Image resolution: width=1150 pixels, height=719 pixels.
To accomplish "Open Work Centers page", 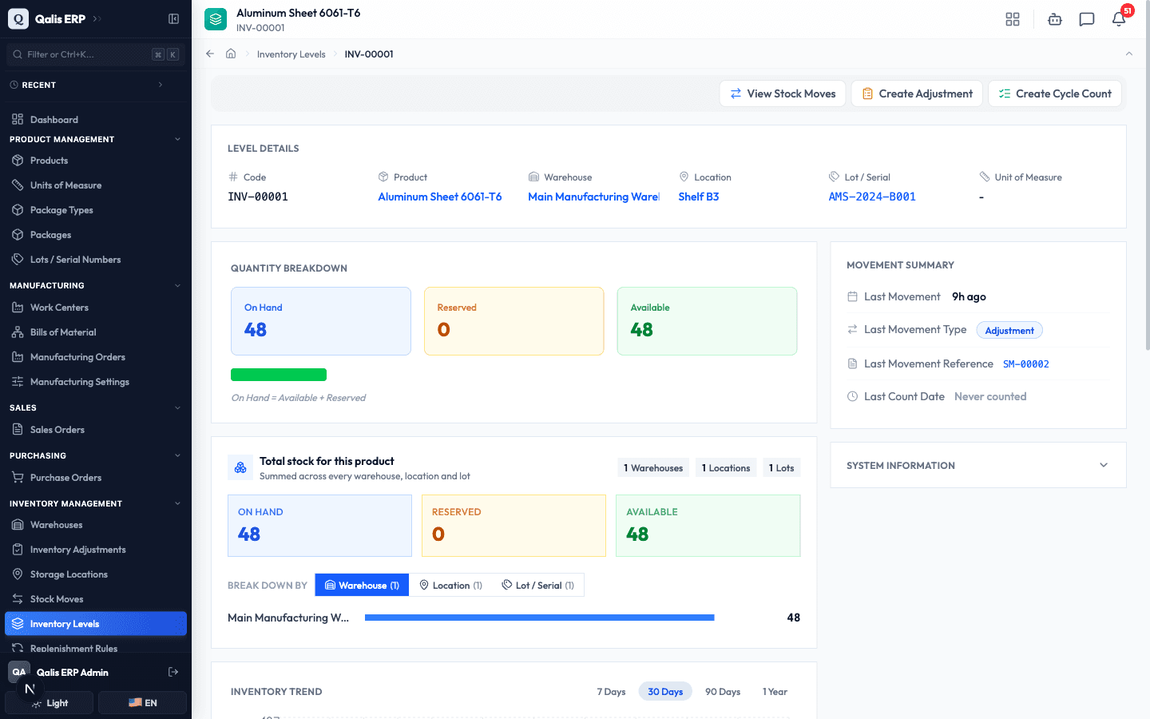I will (x=96, y=308).
